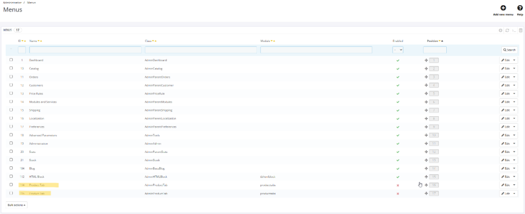This screenshot has width=525, height=214.
Task: Sort by Position ascending arrow
Action: [442, 41]
